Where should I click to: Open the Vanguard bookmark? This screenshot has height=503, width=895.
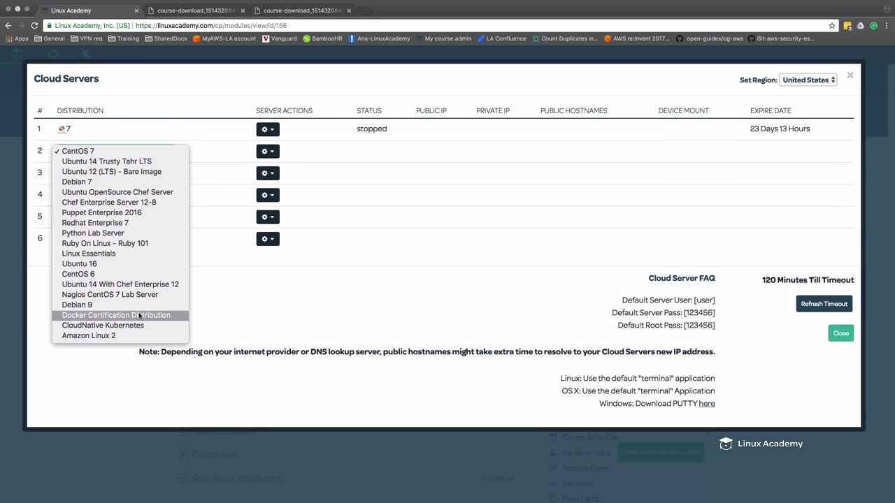coord(280,38)
